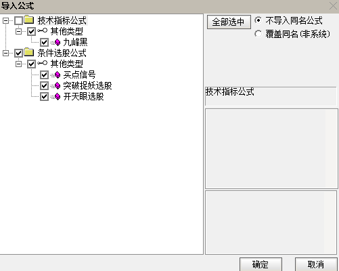Select the 买点信号 tree item

(79, 75)
